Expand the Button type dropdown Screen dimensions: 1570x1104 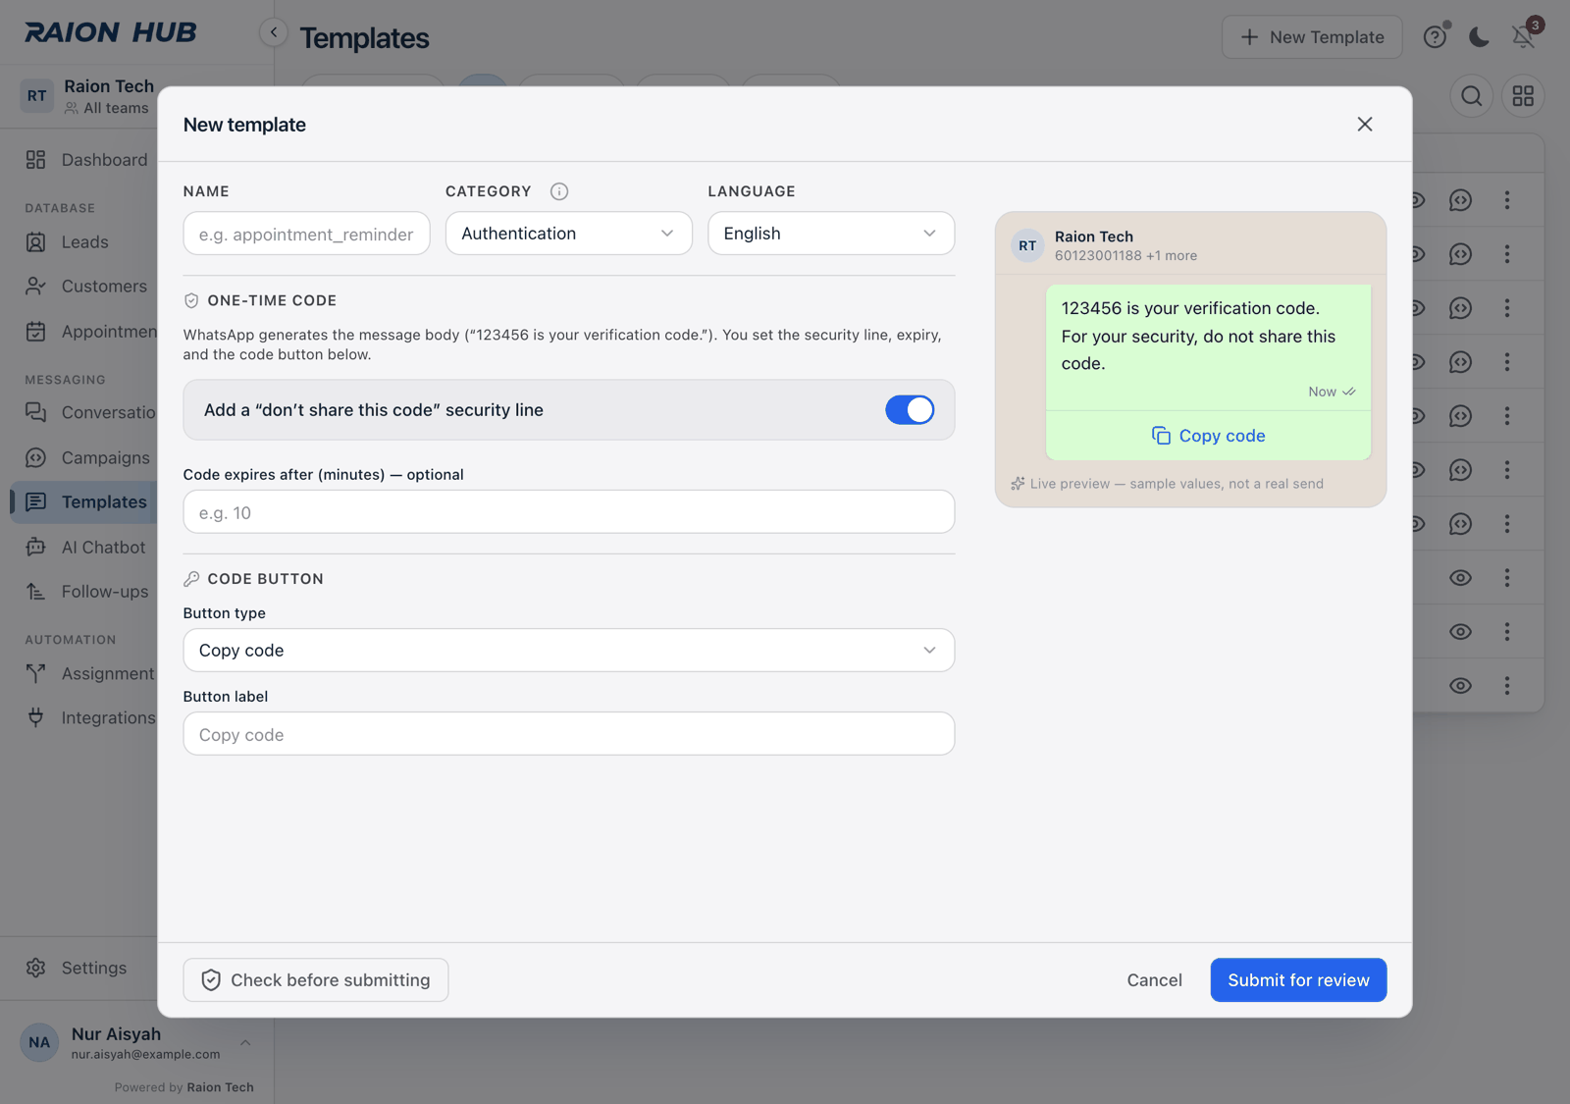[569, 651]
